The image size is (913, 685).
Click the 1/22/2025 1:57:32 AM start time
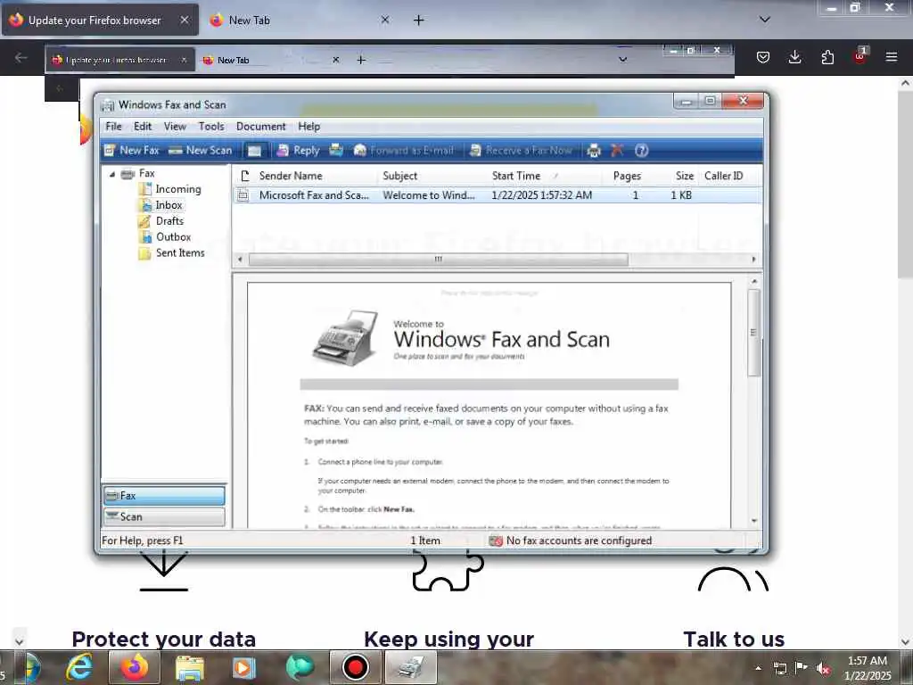pyautogui.click(x=541, y=195)
